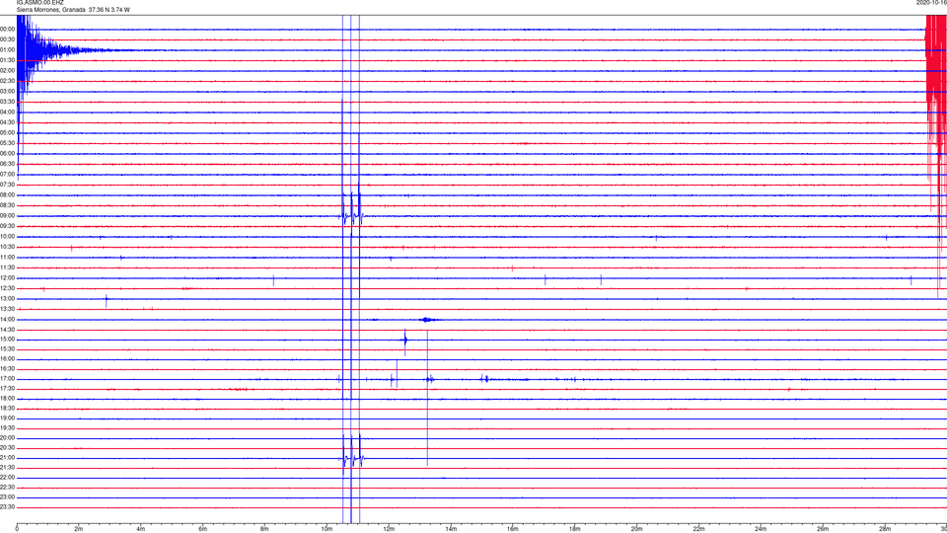
Task: Click the 18m tick on the minute axis
Action: [x=575, y=529]
